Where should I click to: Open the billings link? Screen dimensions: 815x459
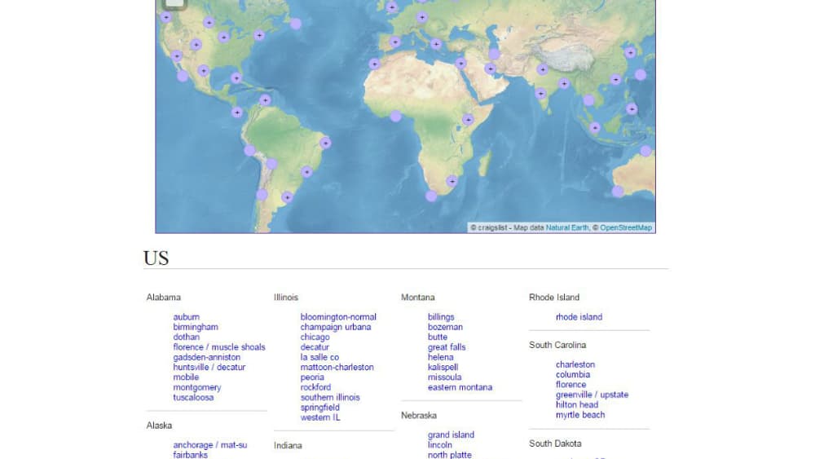click(x=441, y=316)
